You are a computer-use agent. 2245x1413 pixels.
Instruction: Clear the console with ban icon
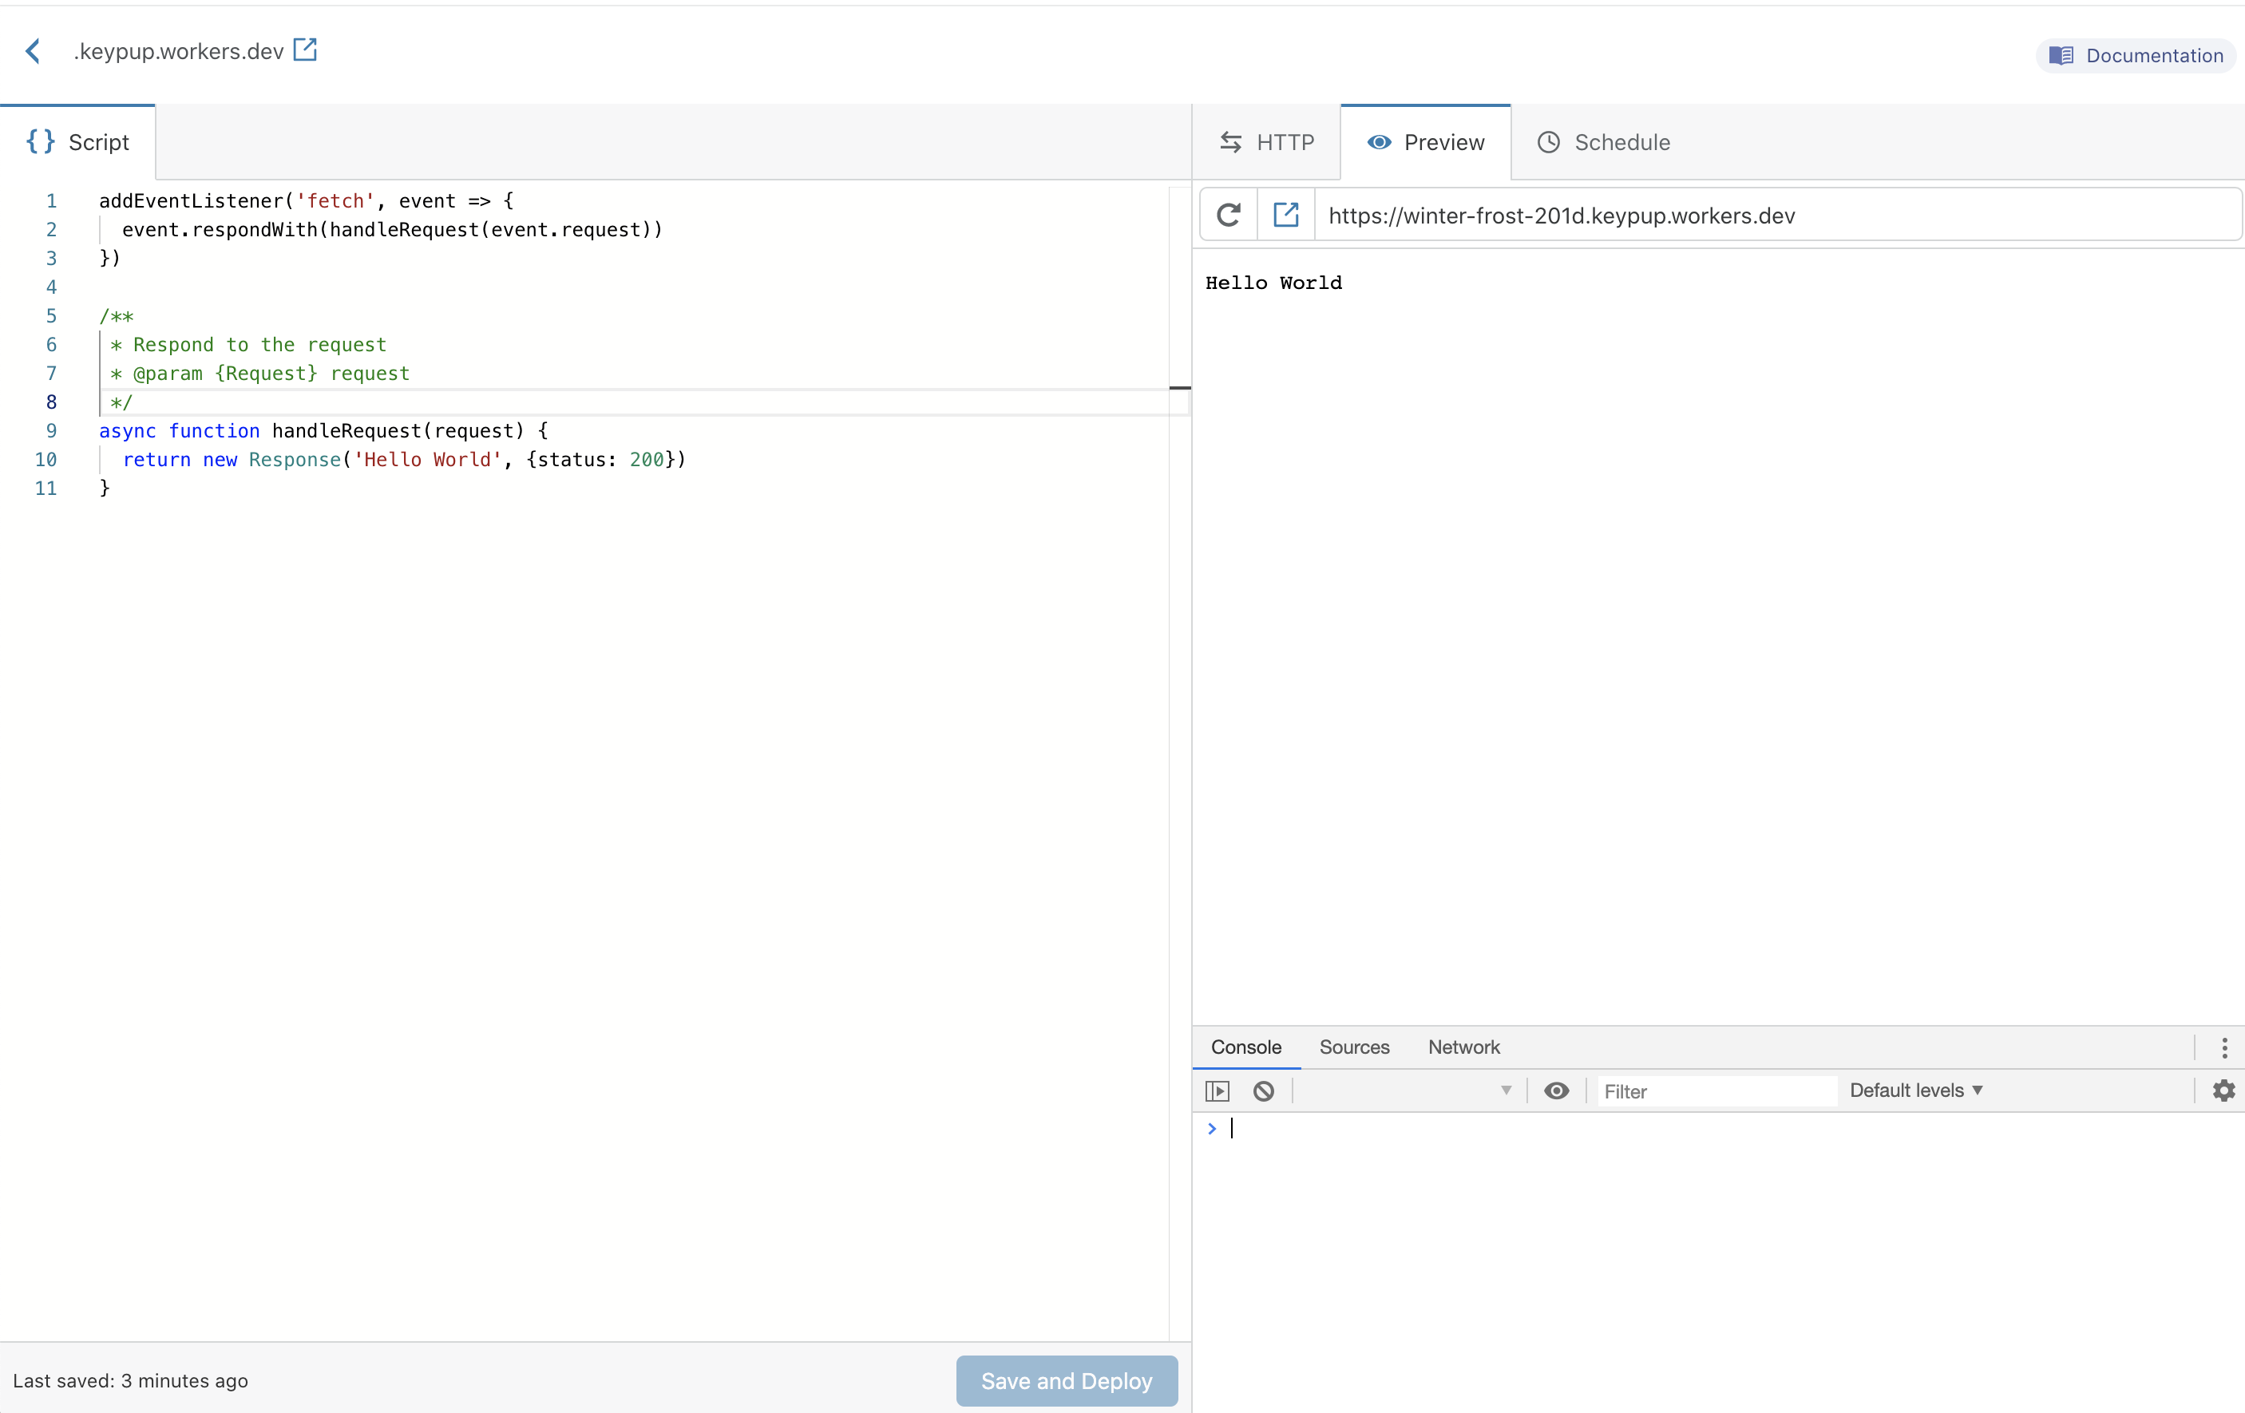tap(1263, 1090)
